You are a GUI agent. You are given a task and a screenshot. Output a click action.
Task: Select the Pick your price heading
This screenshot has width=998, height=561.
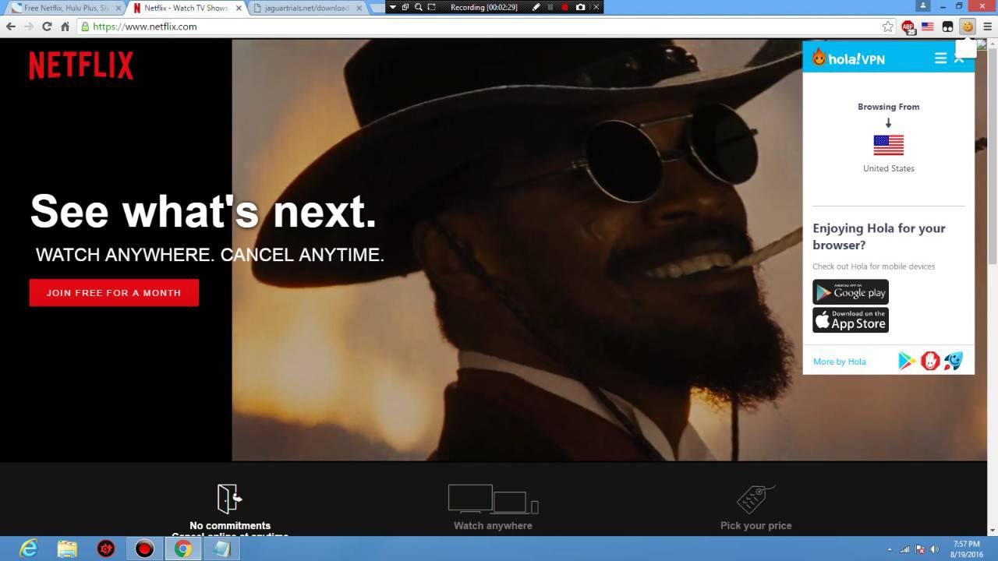(x=756, y=525)
